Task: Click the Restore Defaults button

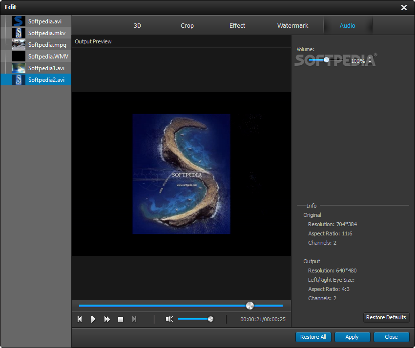Action: point(386,317)
